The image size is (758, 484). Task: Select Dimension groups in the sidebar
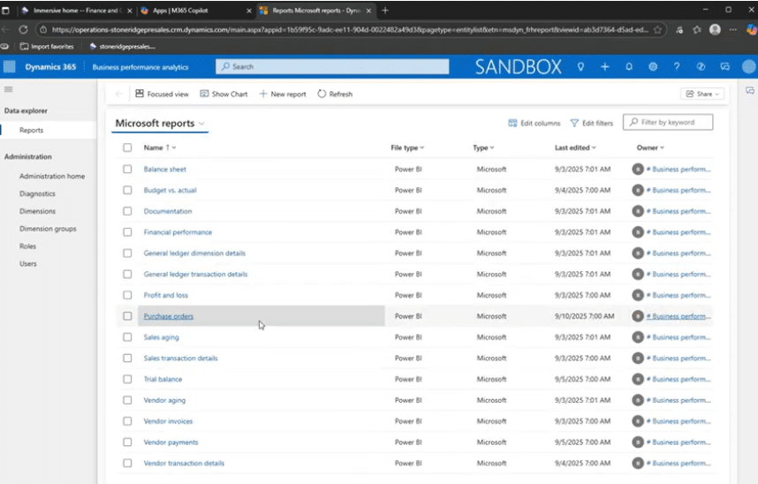(48, 229)
